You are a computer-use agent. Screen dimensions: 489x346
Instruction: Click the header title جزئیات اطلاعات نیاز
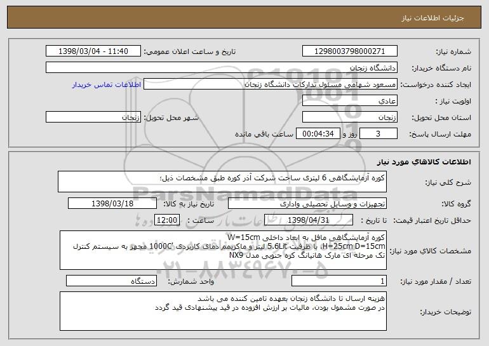coord(432,18)
